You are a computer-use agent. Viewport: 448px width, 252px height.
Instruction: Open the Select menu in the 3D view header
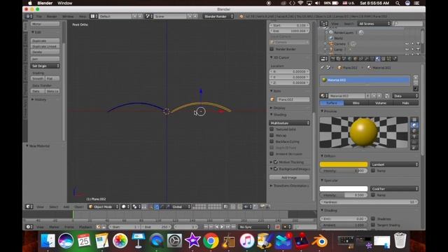[x=53, y=206]
